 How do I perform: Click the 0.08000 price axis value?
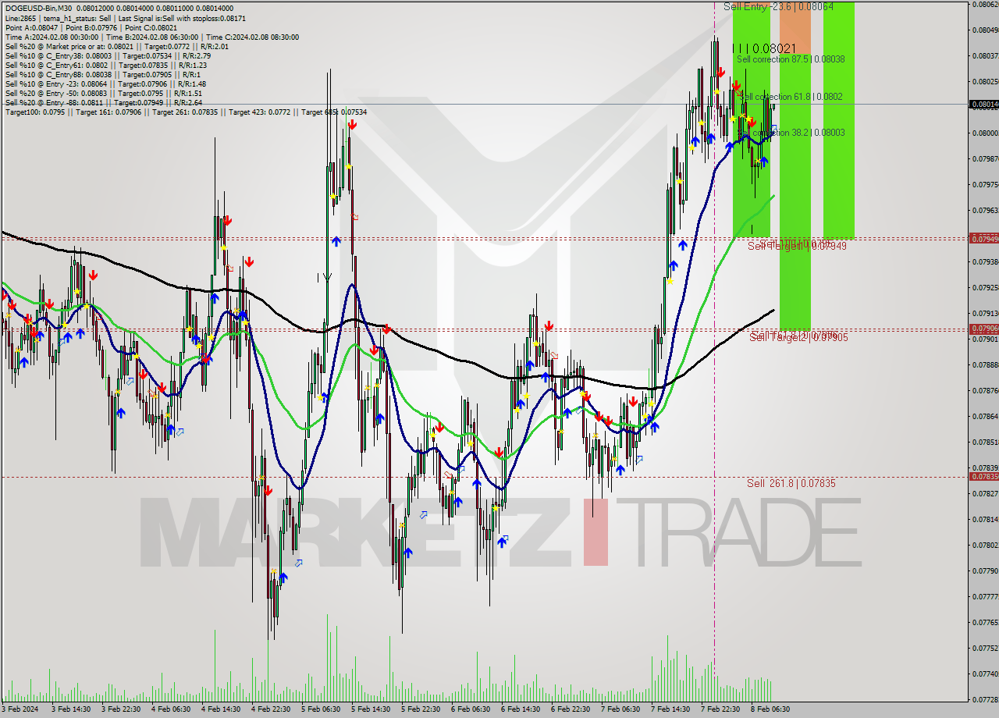coord(984,133)
